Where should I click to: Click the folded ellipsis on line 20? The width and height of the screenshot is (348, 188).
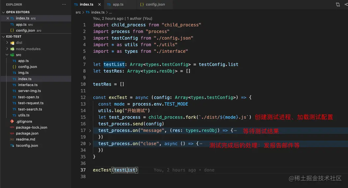click(x=201, y=144)
